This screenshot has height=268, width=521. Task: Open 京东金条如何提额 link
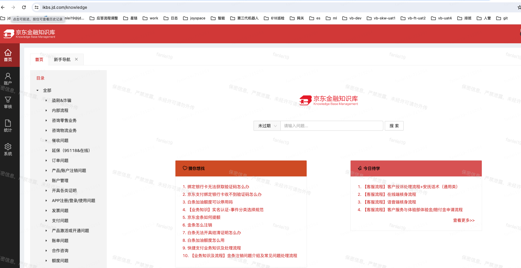point(204,217)
